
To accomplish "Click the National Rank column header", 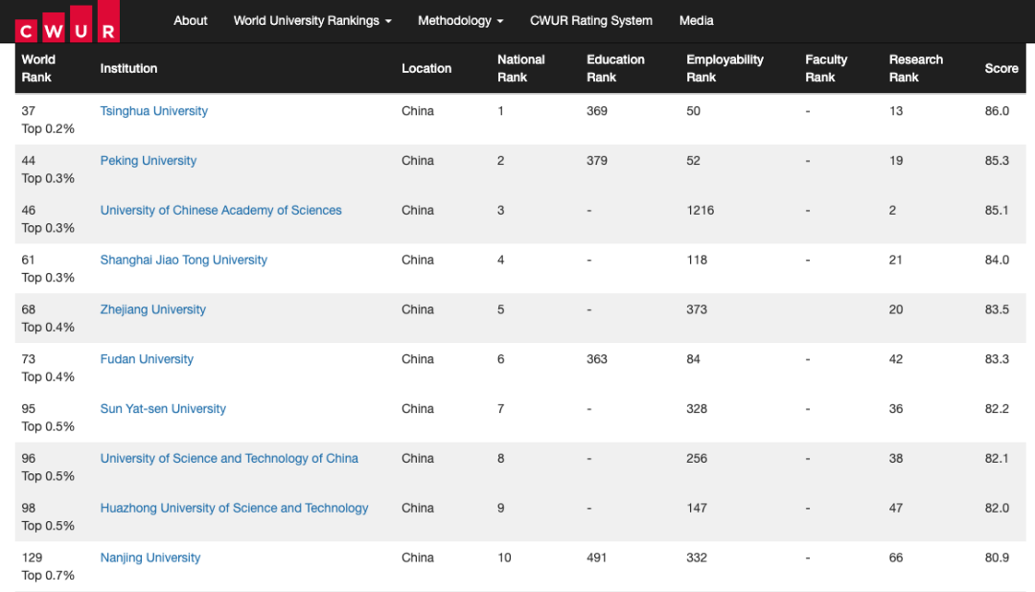I will (520, 68).
